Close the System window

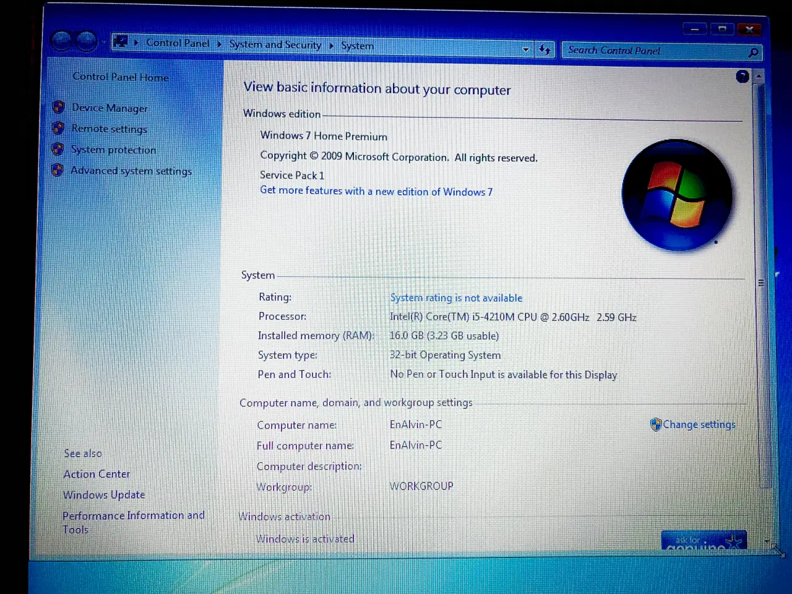click(749, 29)
